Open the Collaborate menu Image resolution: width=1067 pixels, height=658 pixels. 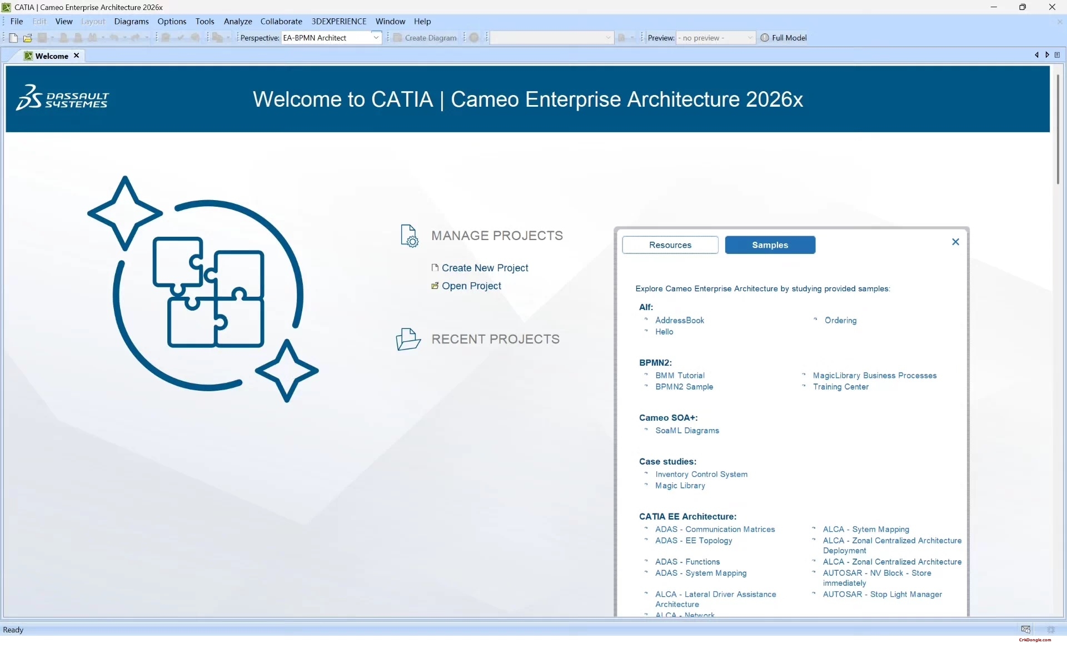click(x=281, y=21)
